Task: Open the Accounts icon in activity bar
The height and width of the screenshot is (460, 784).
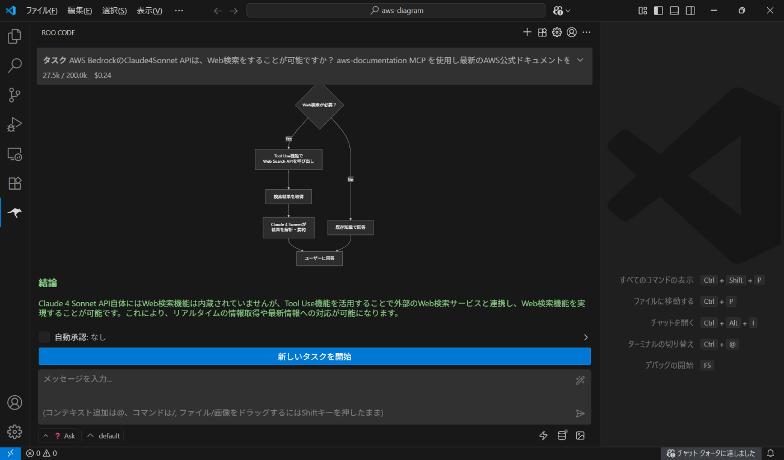Action: (15, 402)
